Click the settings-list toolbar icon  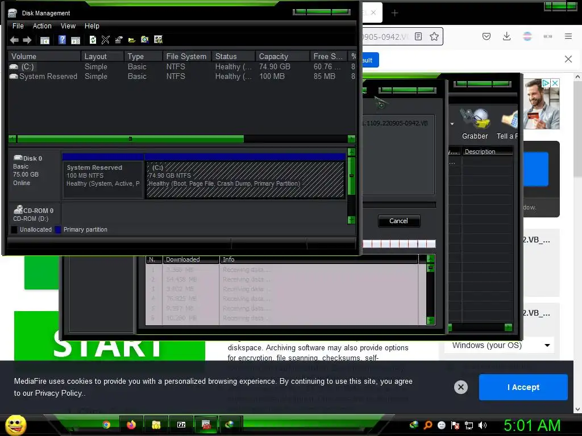point(158,40)
